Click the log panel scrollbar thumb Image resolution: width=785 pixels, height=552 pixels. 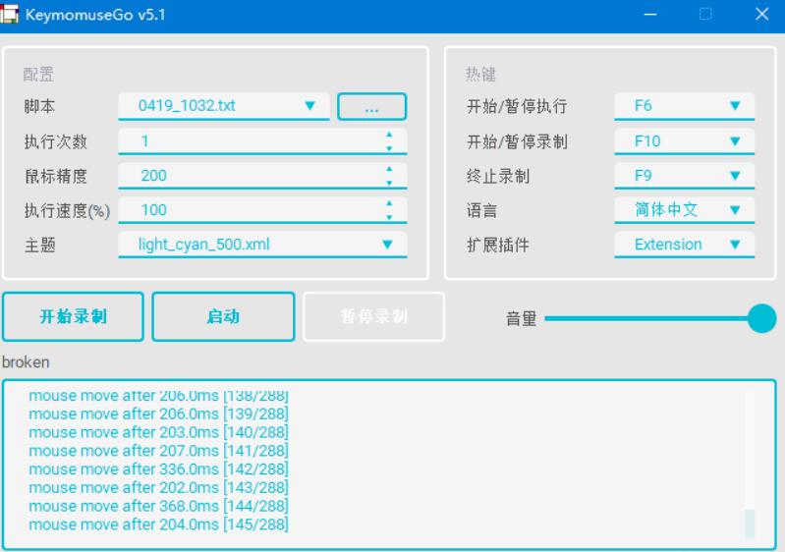click(750, 523)
